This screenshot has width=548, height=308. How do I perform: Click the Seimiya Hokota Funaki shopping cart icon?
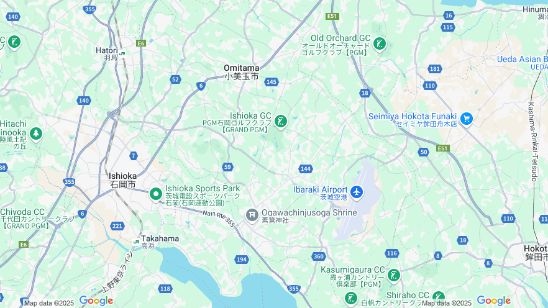pyautogui.click(x=467, y=119)
